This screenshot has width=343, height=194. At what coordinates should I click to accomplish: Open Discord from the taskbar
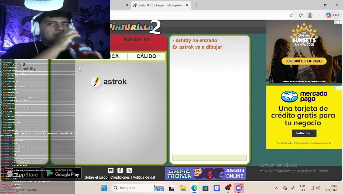239,188
